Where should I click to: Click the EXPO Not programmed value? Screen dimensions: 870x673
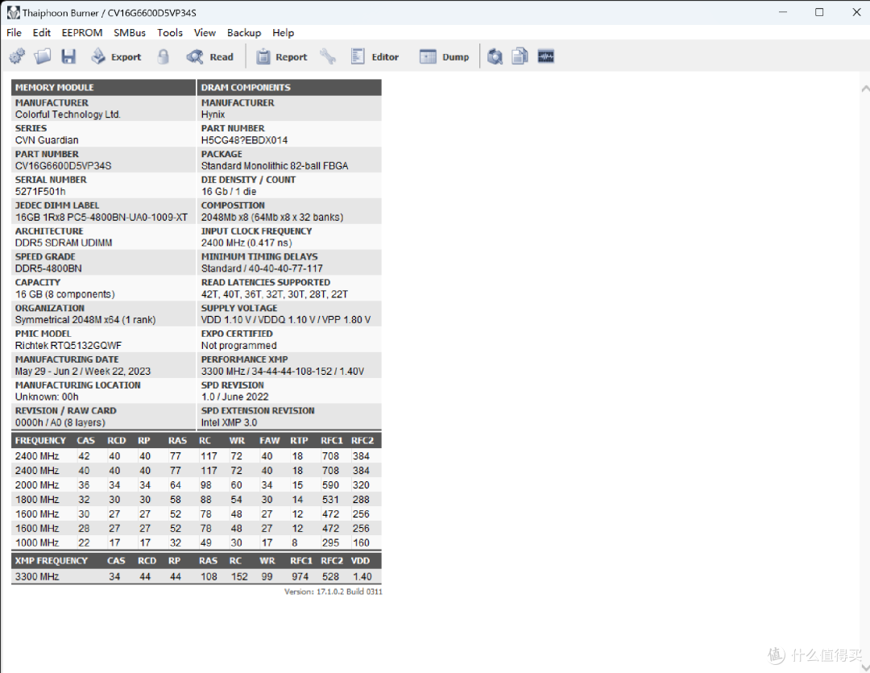tap(238, 346)
